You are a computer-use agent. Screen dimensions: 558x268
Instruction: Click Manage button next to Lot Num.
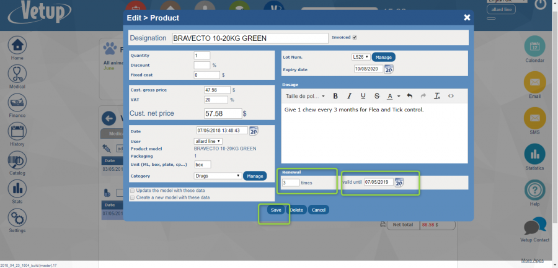tap(383, 57)
